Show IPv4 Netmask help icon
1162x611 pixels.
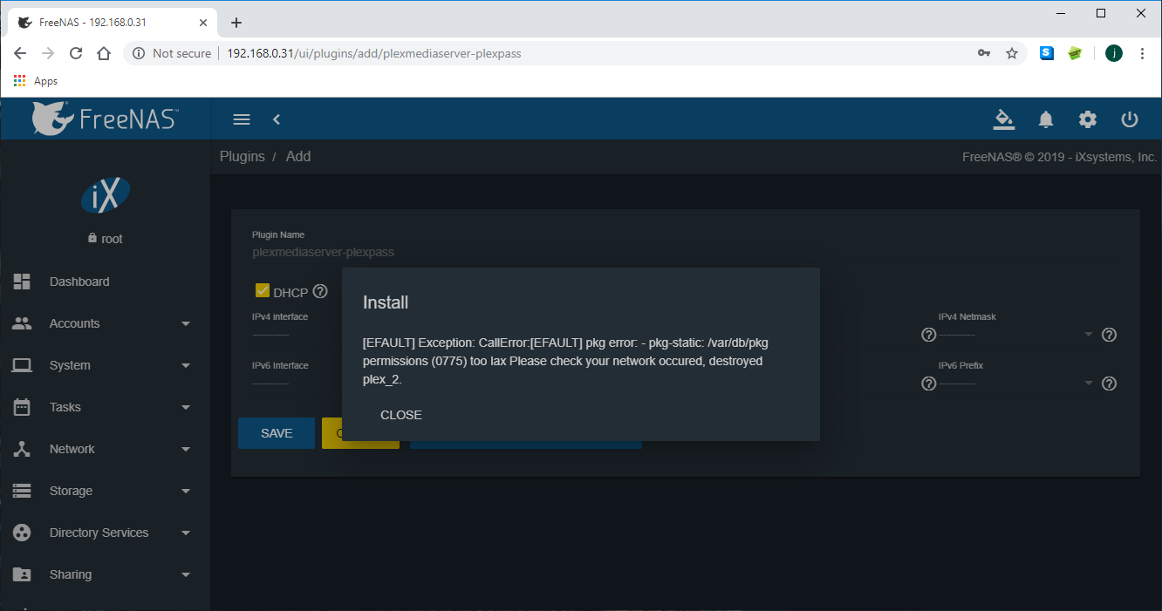pos(1110,334)
